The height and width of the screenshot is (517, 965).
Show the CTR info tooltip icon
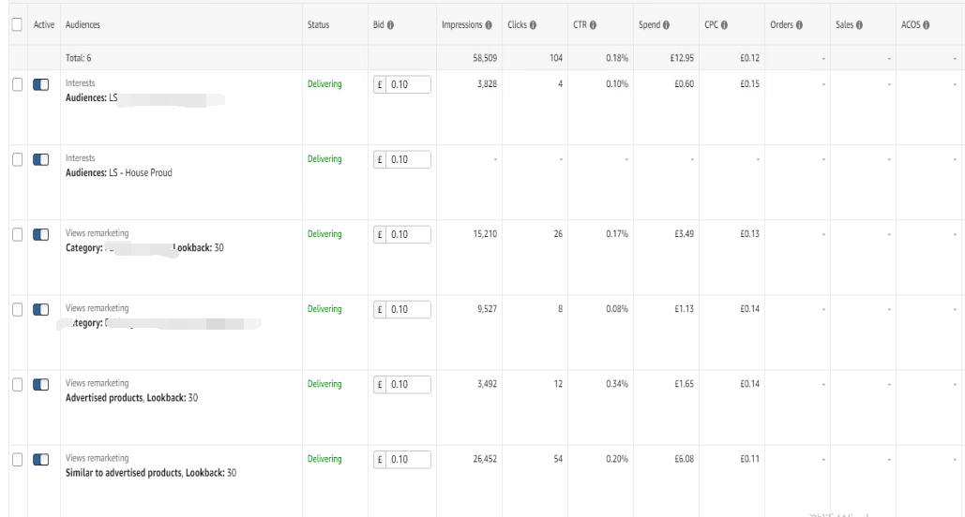click(593, 25)
